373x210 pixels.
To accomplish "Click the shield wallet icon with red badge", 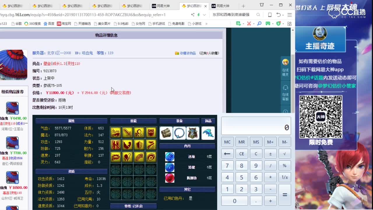I will point(278,23).
